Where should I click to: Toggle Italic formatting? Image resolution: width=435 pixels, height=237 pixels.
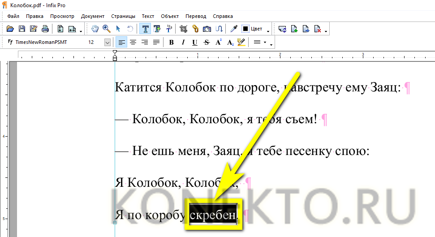coord(183,43)
